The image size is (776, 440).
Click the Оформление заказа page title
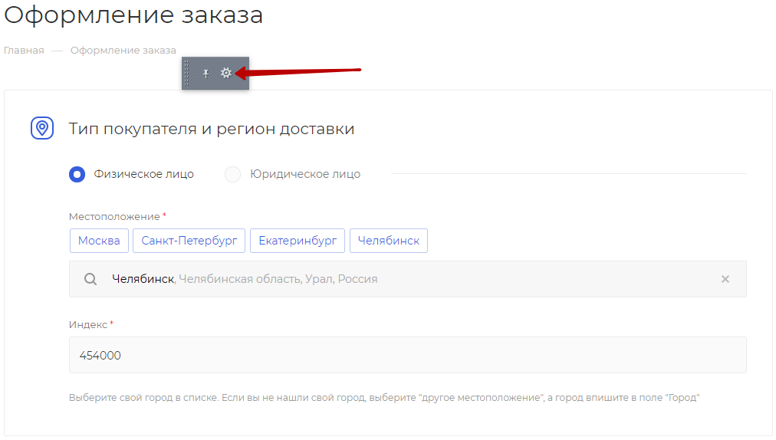pyautogui.click(x=133, y=15)
